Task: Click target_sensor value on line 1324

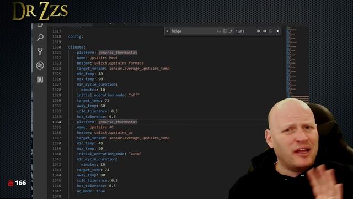Action: 140,69
